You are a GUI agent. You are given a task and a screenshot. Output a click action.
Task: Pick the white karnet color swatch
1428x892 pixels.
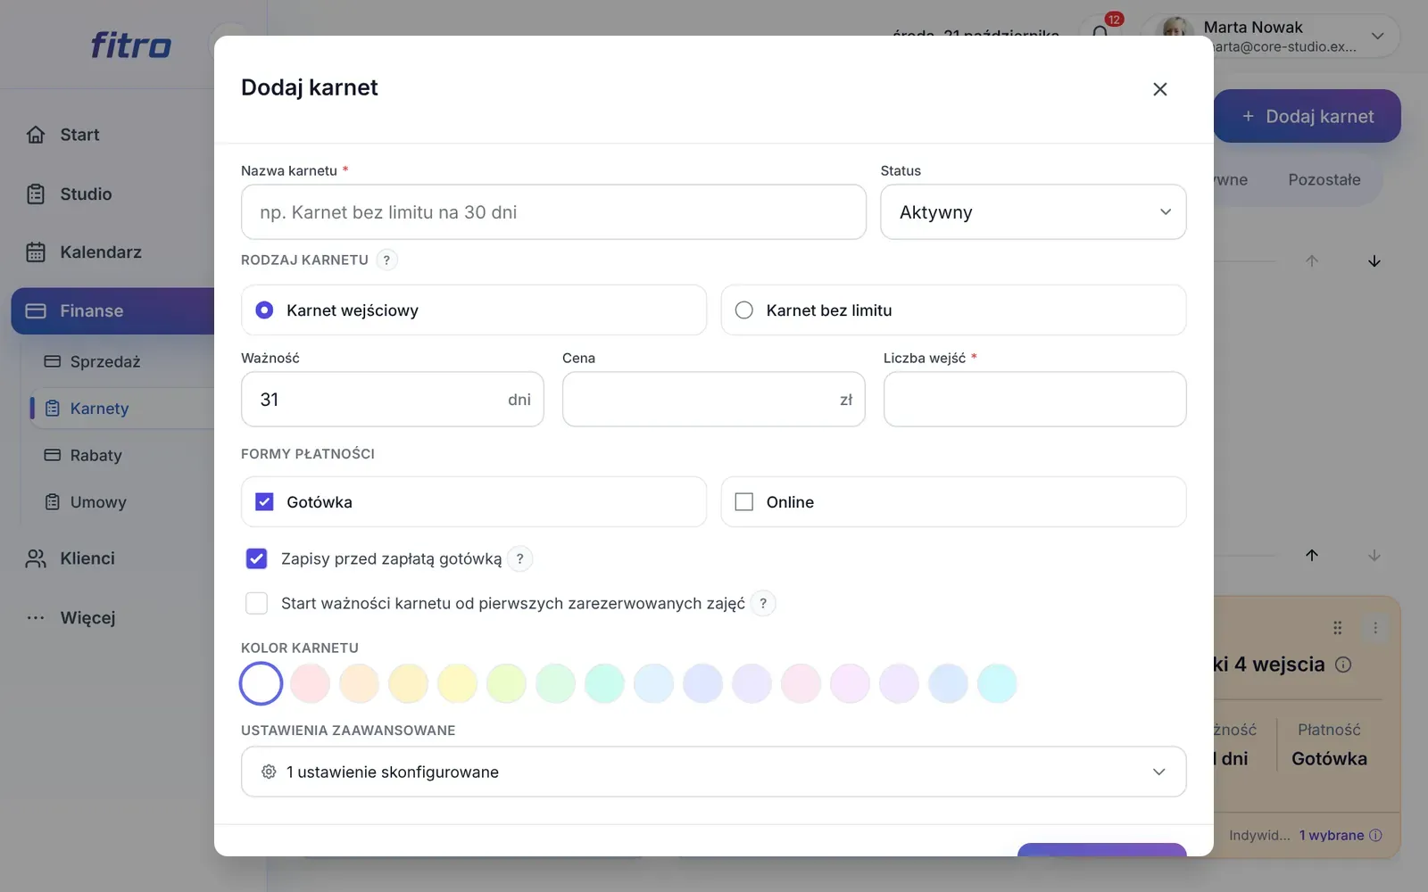[x=262, y=684]
